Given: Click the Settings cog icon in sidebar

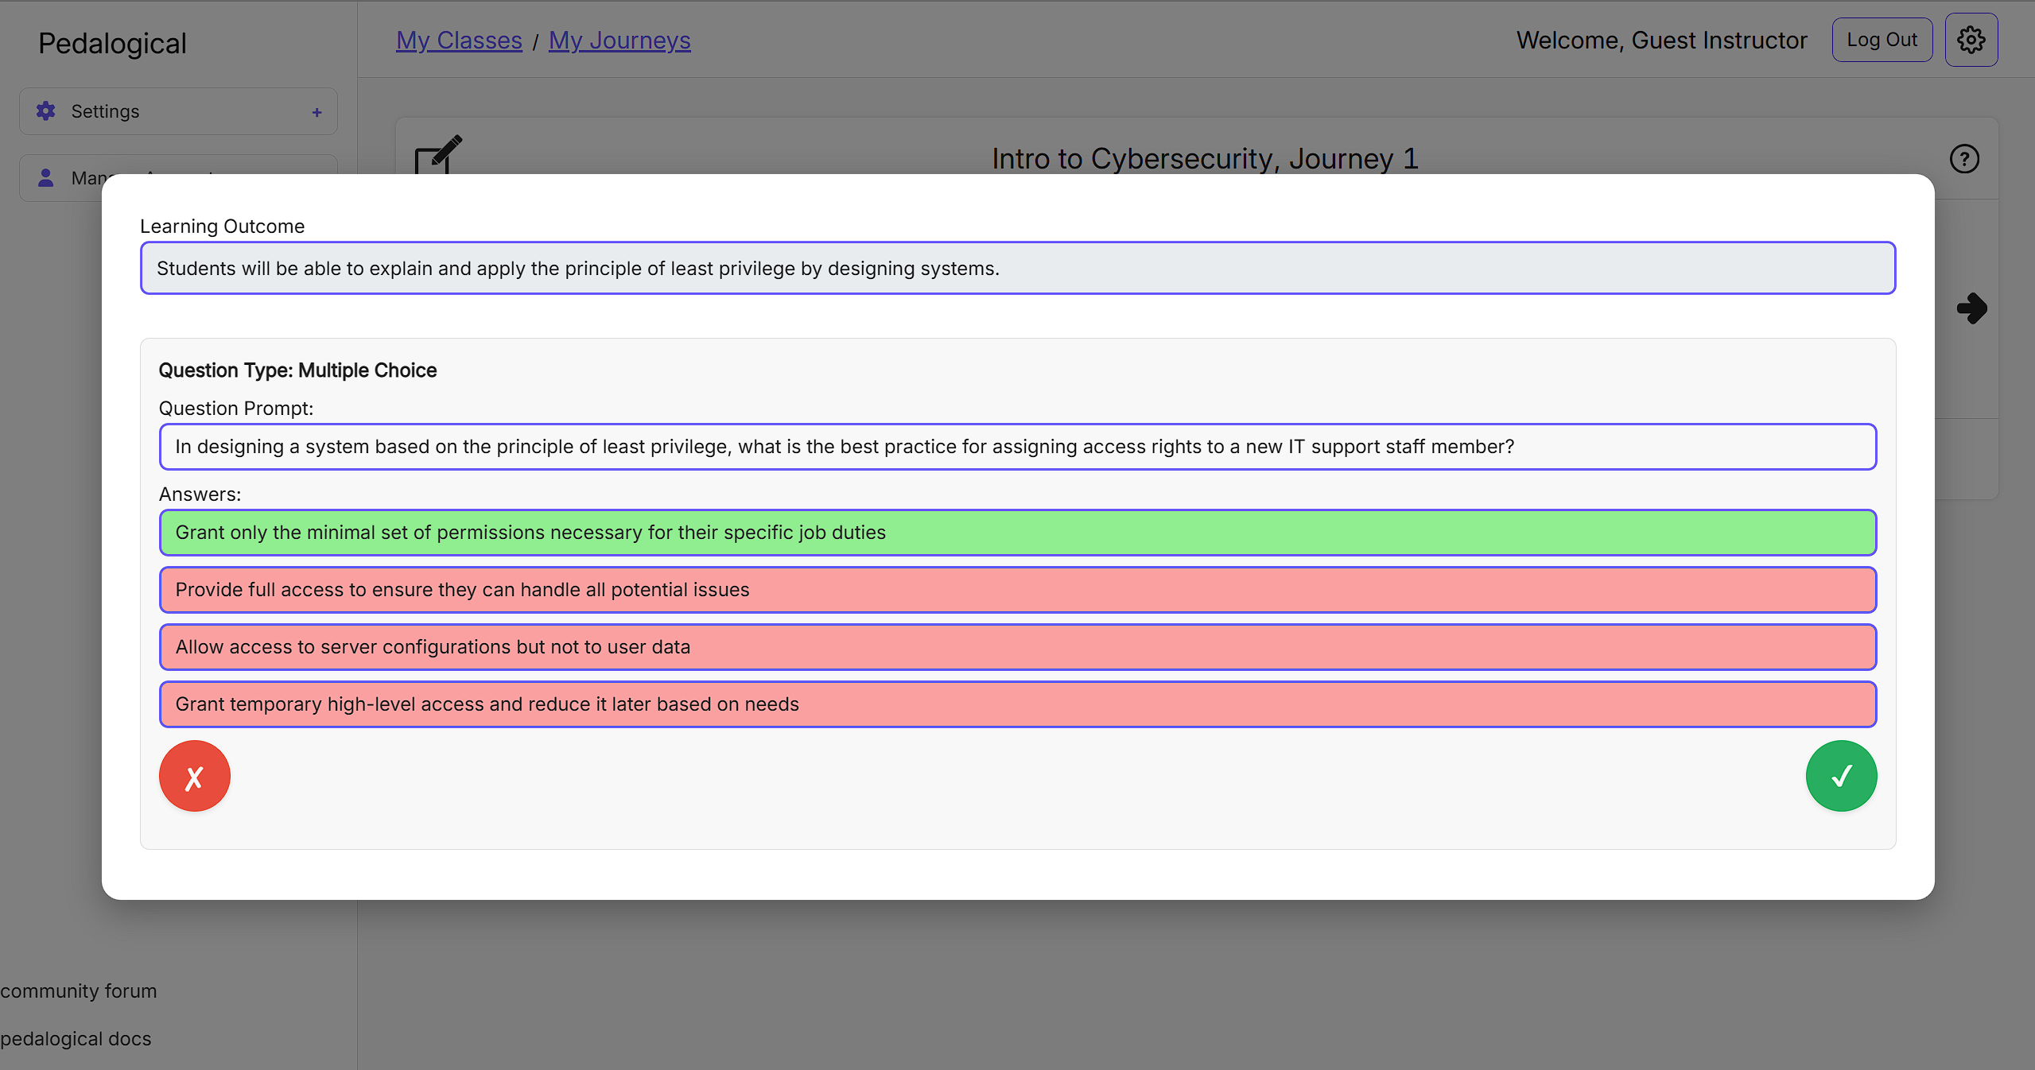Looking at the screenshot, I should (x=46, y=111).
